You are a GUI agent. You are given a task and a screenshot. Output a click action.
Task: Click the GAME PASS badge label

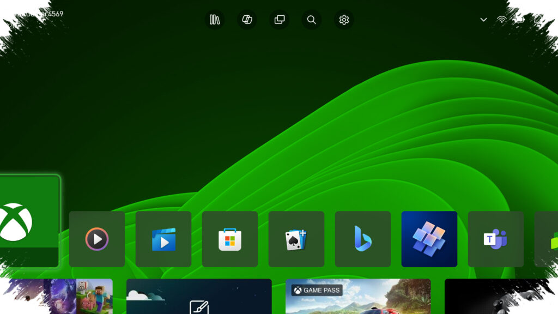[x=317, y=290]
